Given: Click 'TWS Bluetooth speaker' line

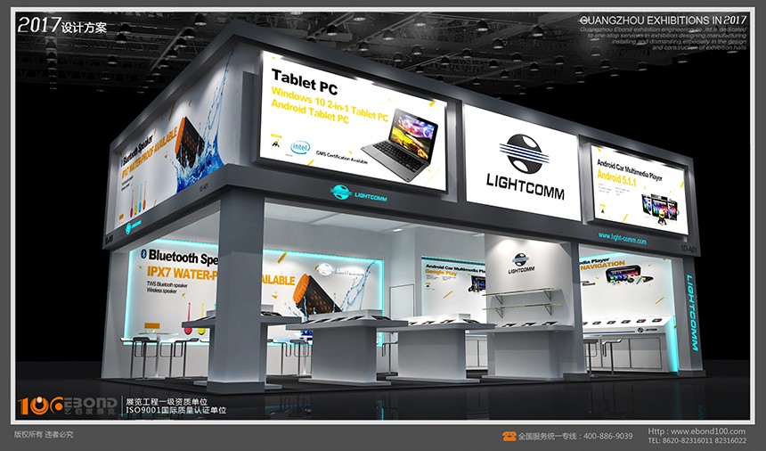Looking at the screenshot, I should pos(167,283).
